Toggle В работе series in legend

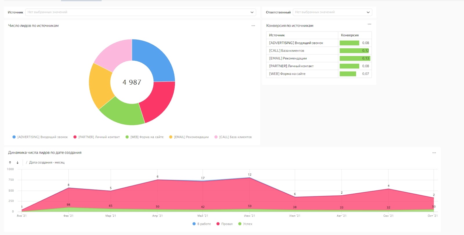202,224
